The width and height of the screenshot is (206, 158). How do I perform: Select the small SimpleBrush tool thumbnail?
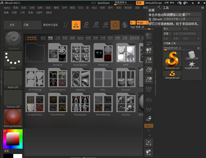[172, 75]
